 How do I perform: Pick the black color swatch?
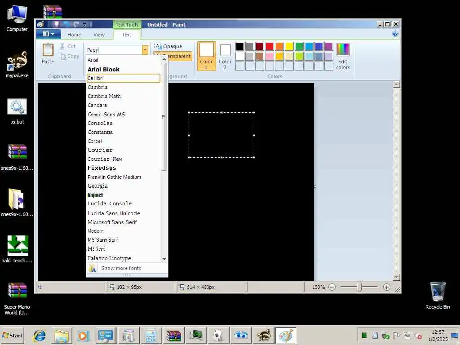(240, 46)
